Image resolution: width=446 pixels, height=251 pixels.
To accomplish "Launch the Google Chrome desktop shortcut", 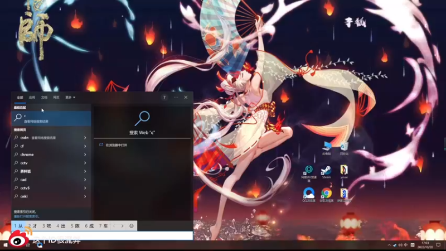I will 326,195.
